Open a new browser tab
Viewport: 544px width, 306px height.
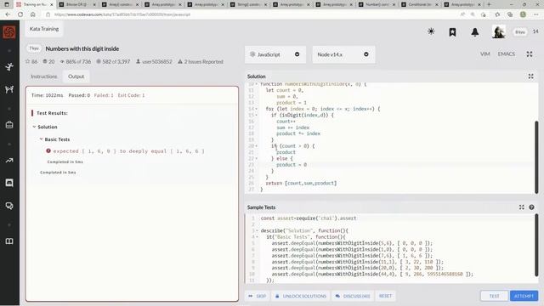[x=489, y=4]
